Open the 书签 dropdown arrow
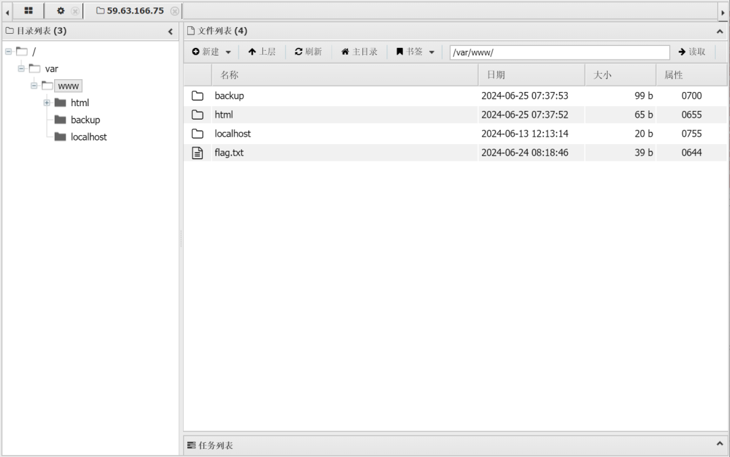This screenshot has height=457, width=730. coord(431,52)
